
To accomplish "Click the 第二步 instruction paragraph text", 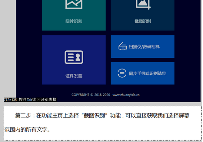I will coord(102,115).
